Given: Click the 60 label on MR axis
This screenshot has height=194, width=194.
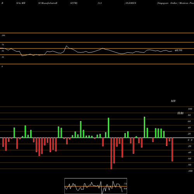Looking at the screenshot, I should (189, 121).
